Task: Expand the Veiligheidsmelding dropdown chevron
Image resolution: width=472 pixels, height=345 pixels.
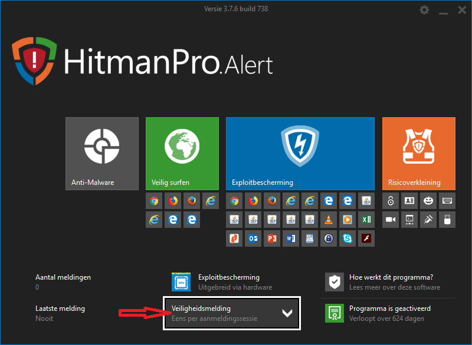Action: pyautogui.click(x=287, y=313)
